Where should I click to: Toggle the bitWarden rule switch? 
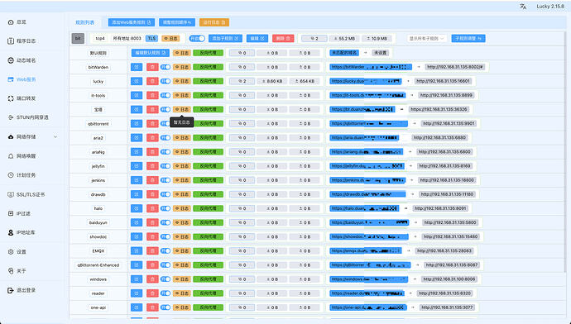click(x=166, y=67)
